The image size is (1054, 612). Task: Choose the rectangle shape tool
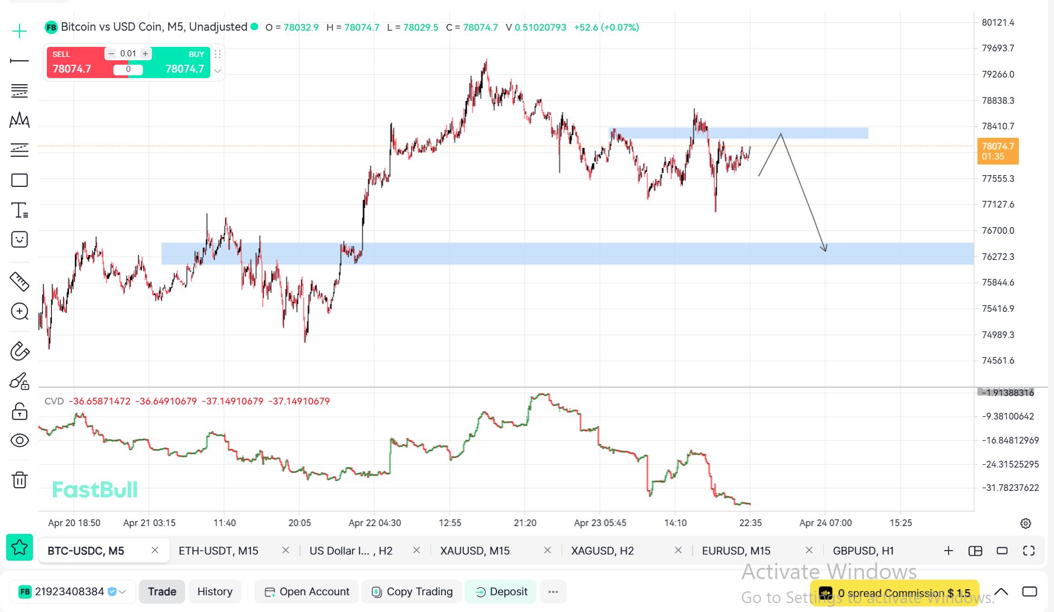pyautogui.click(x=20, y=180)
